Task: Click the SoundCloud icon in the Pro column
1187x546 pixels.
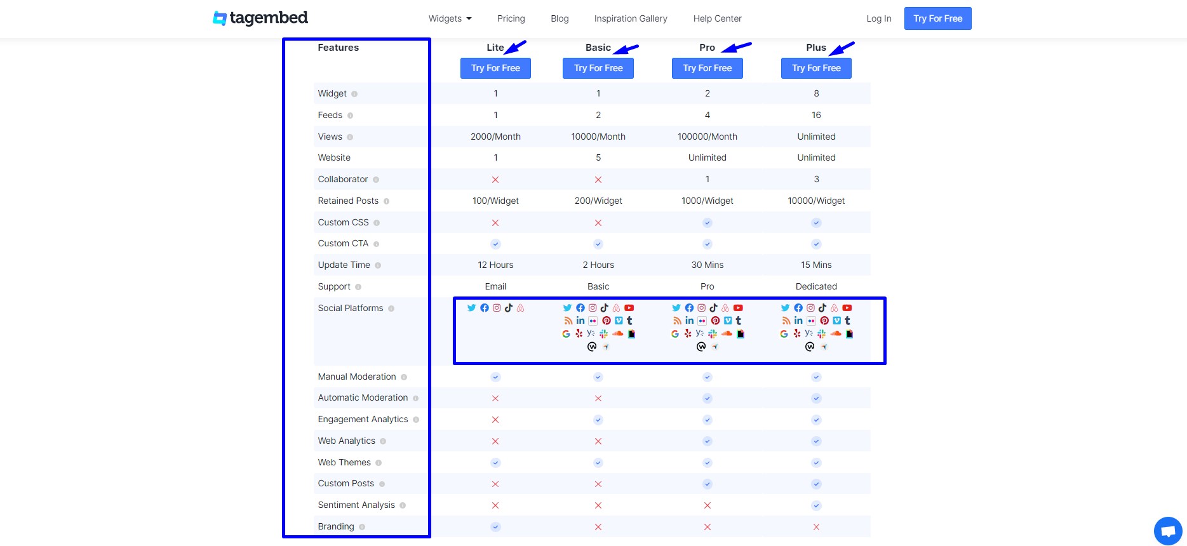Action: 727,333
